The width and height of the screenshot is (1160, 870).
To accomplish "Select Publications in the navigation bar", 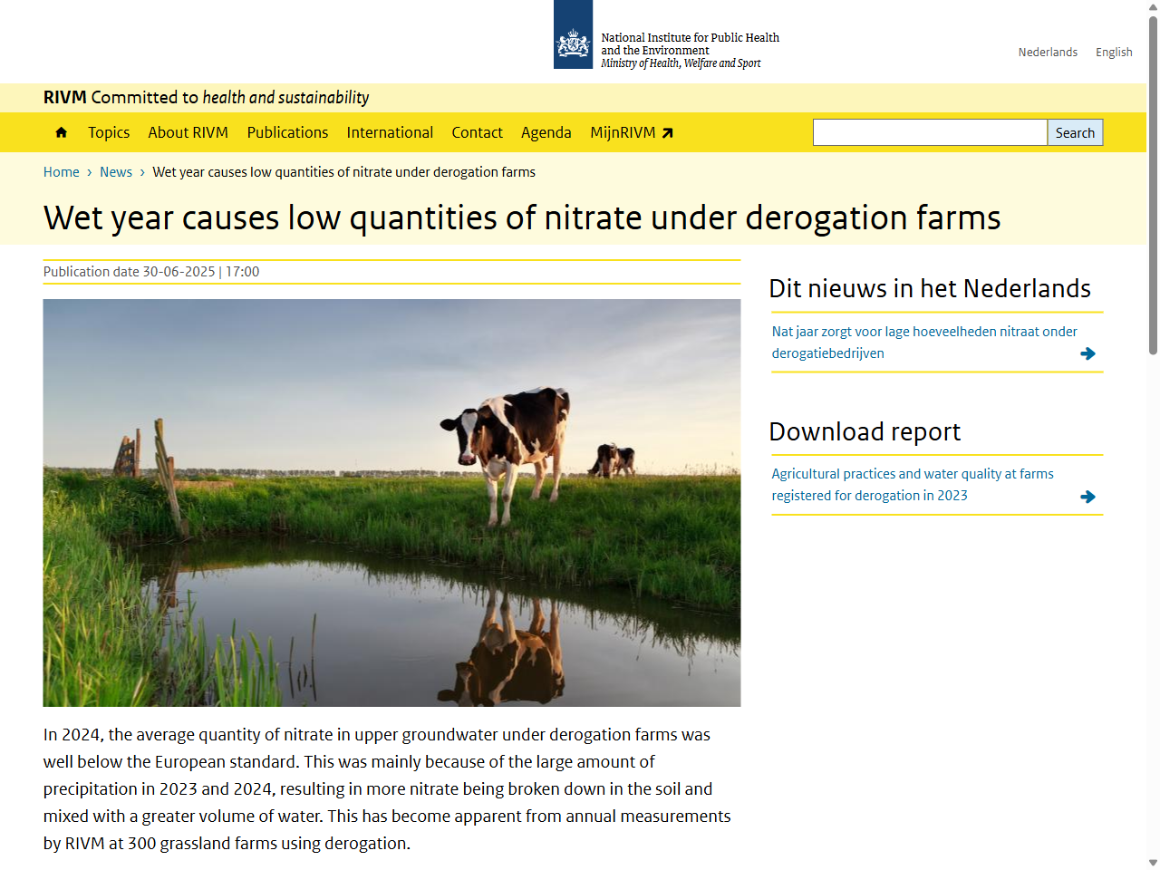I will click(x=287, y=132).
